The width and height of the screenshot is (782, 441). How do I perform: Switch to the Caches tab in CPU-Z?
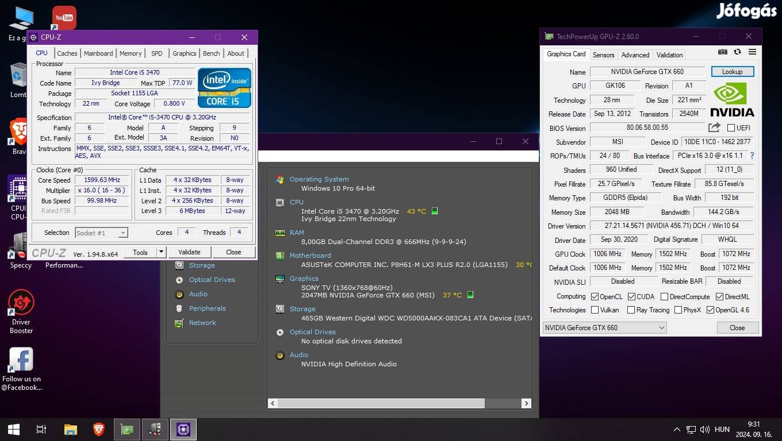click(x=67, y=53)
